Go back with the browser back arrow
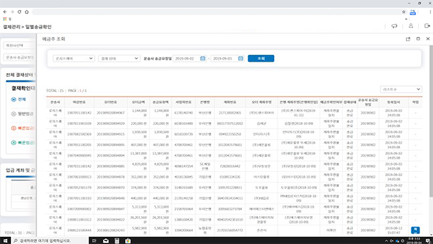Image resolution: width=433 pixels, height=244 pixels. click(x=5, y=12)
